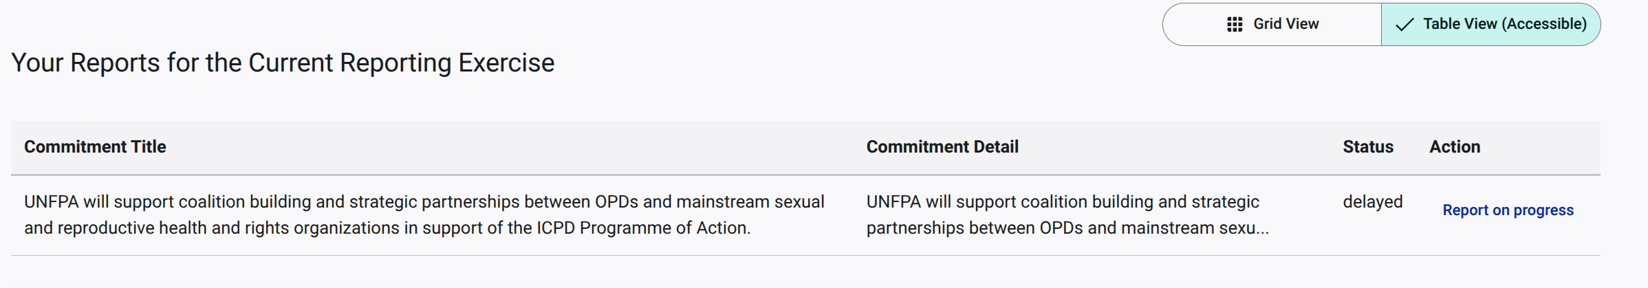Click the Your Reports page heading

(x=283, y=63)
